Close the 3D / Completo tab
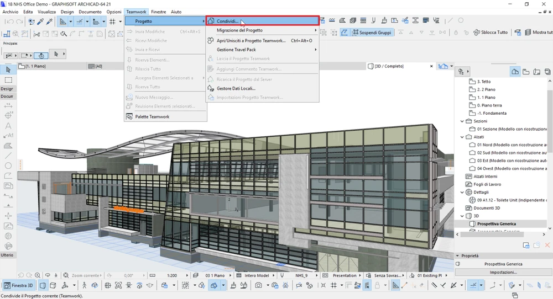Image resolution: width=553 pixels, height=299 pixels. [x=431, y=66]
